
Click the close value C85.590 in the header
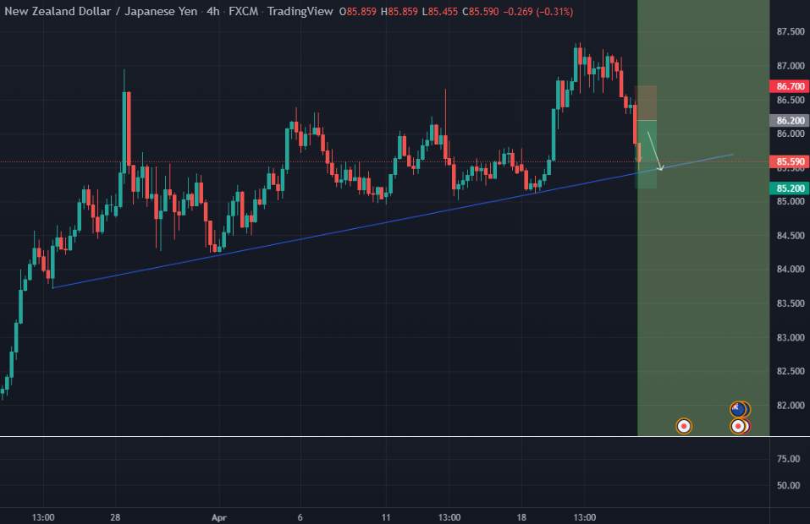point(481,11)
